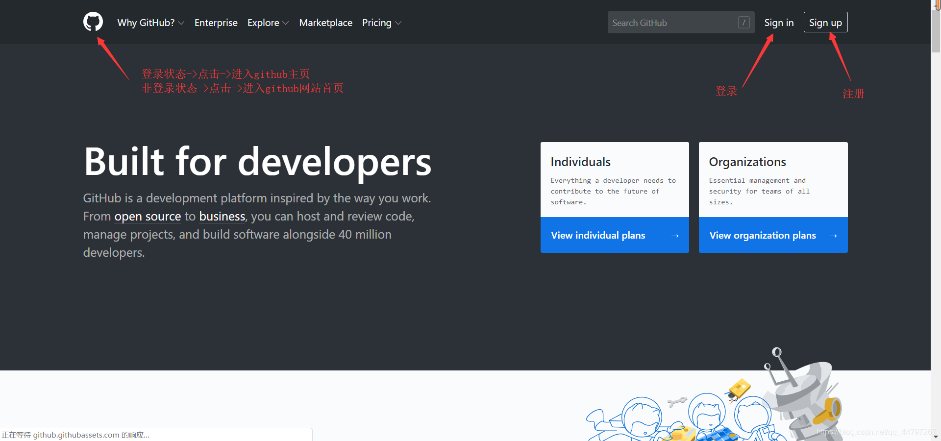The image size is (941, 441).
Task: Click the scrollbar down arrow
Action: (936, 437)
